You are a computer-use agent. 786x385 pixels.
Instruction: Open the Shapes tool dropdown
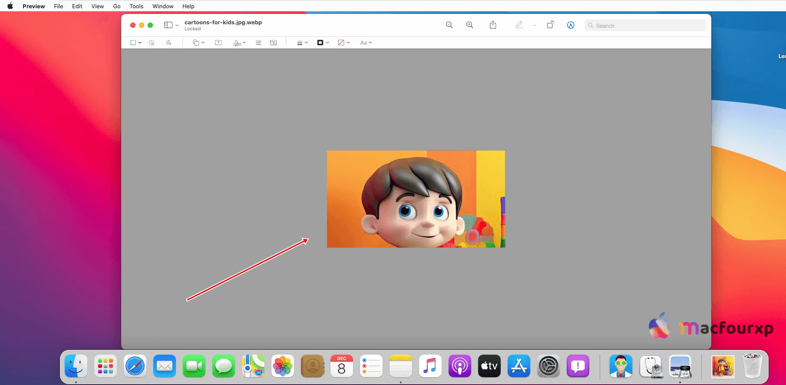tap(198, 43)
